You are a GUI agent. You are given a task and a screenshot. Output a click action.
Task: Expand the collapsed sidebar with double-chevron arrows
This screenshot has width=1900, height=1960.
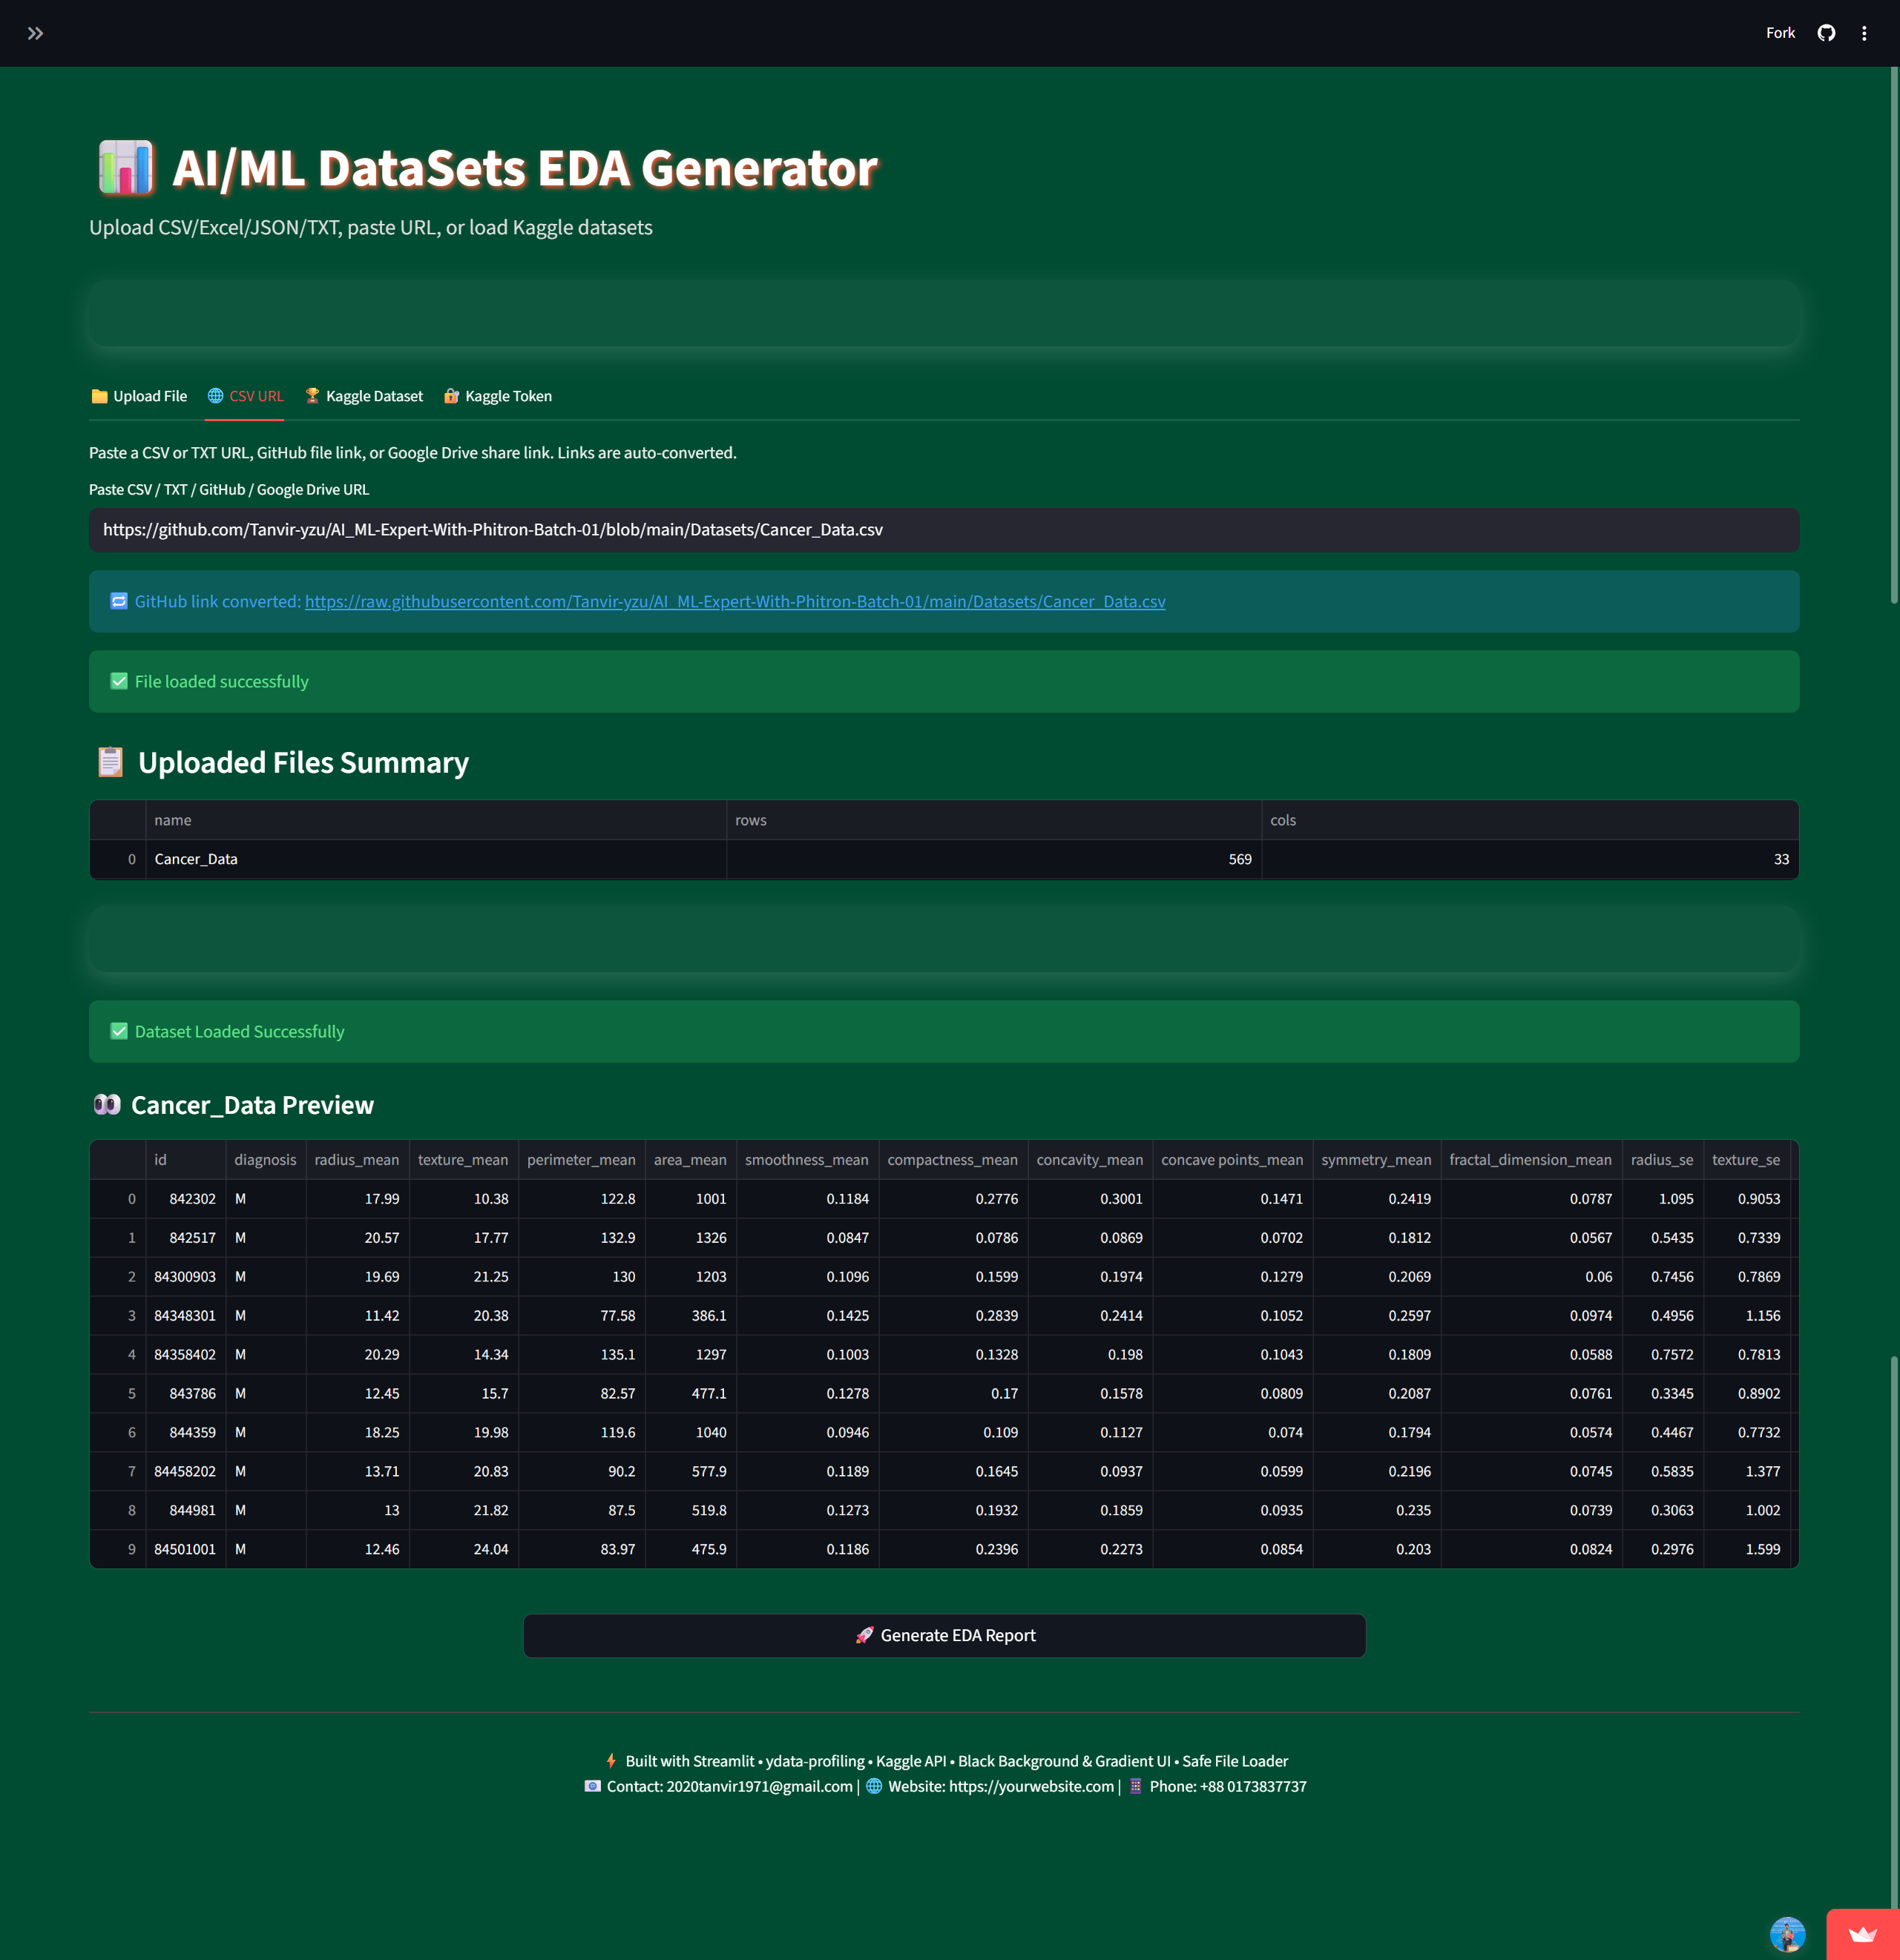(36, 33)
